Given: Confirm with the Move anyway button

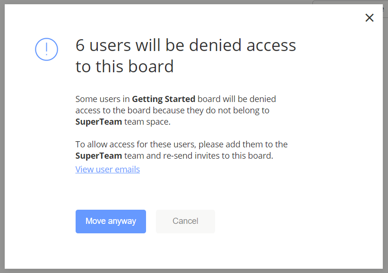Looking at the screenshot, I should coord(111,221).
